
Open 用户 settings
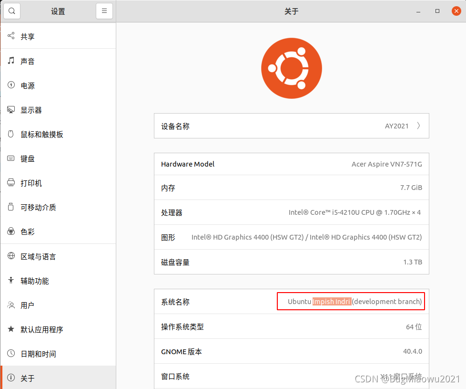click(58, 305)
